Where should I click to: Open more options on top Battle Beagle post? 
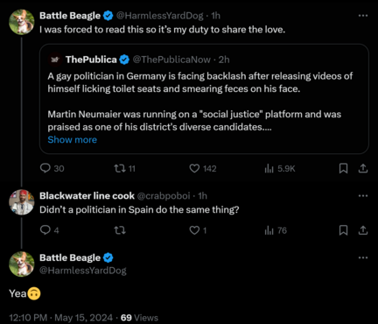tap(363, 16)
